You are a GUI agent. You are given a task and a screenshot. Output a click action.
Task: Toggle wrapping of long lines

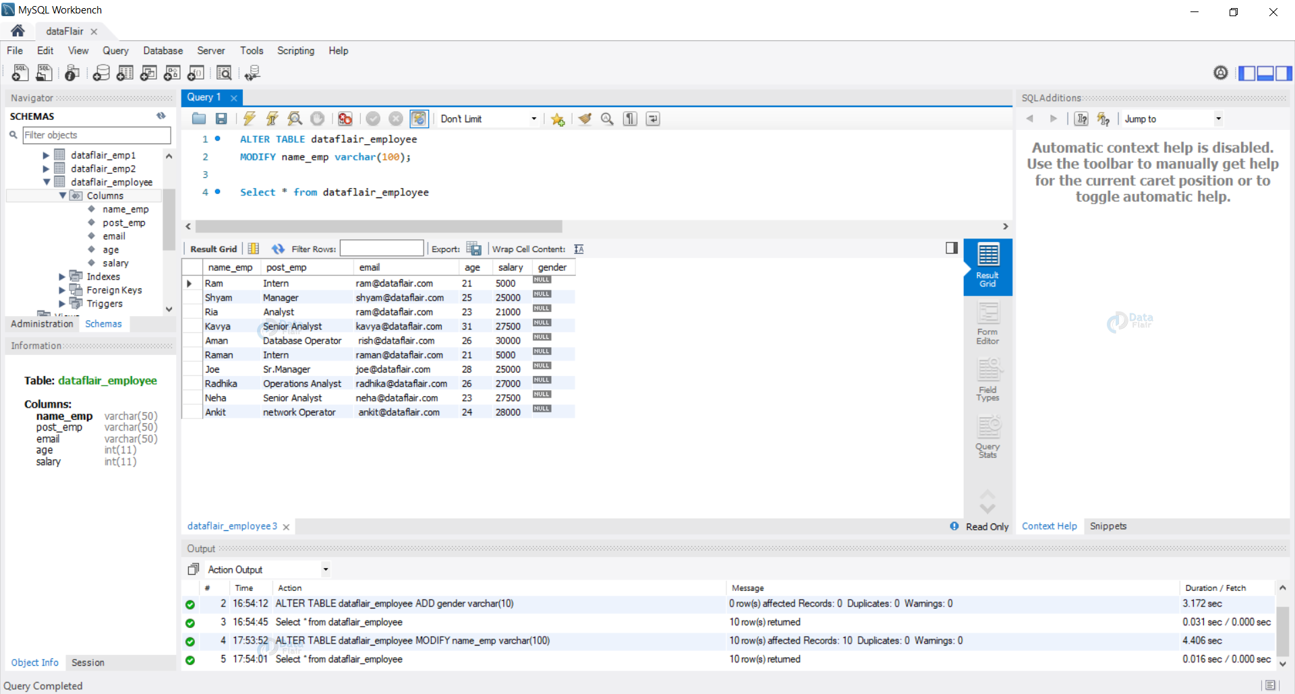point(652,119)
